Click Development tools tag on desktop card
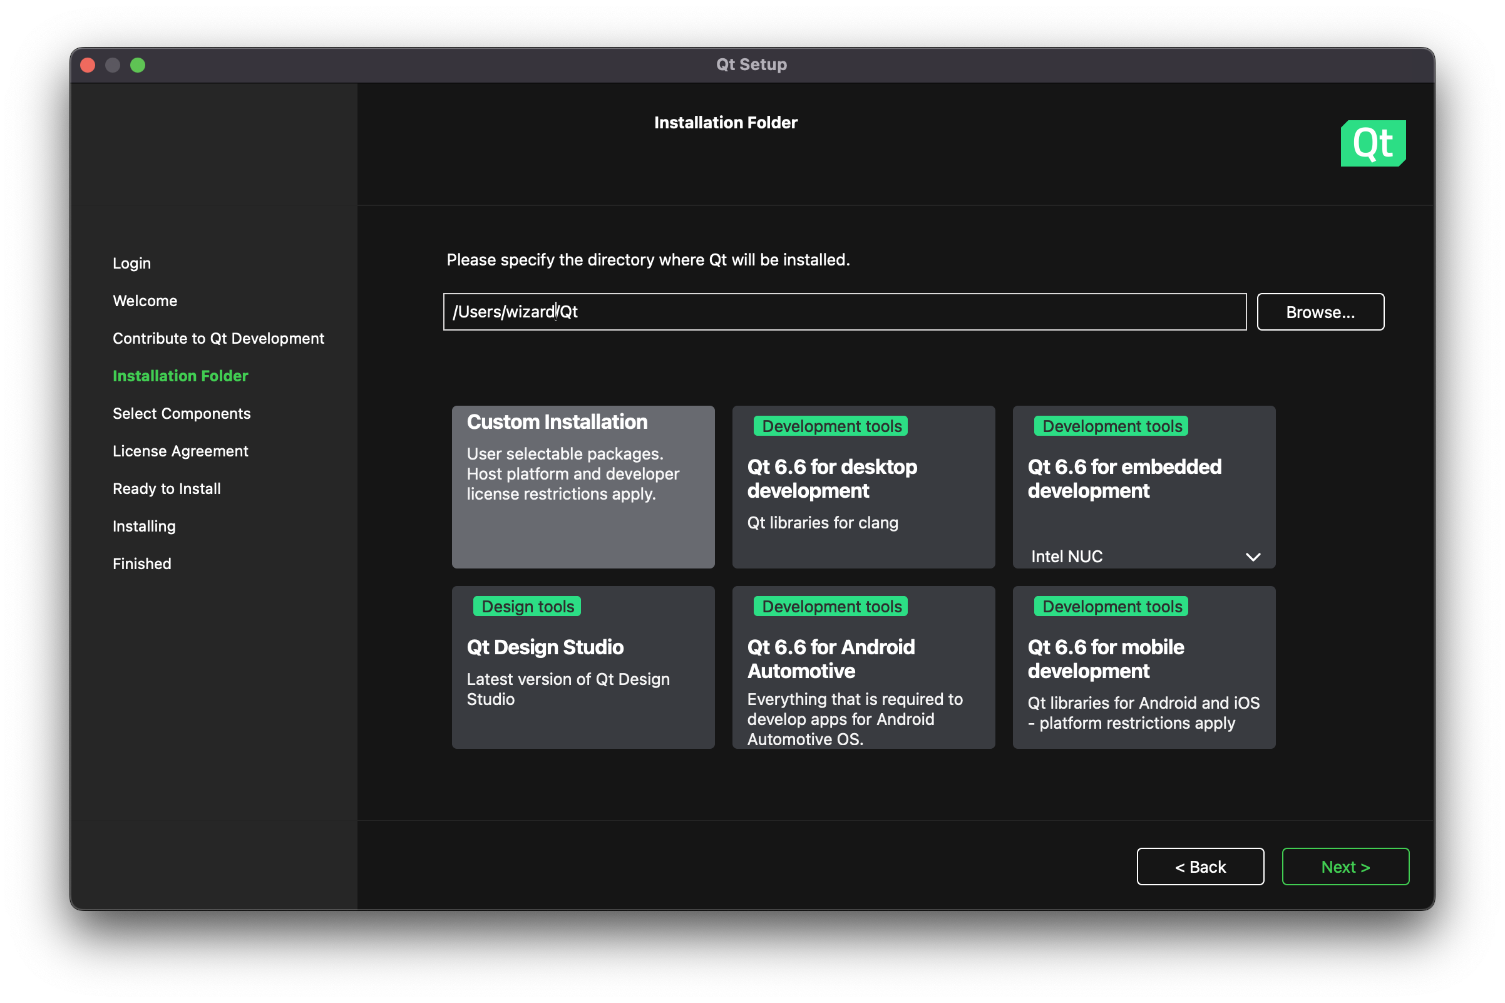The height and width of the screenshot is (1003, 1505). coord(830,426)
